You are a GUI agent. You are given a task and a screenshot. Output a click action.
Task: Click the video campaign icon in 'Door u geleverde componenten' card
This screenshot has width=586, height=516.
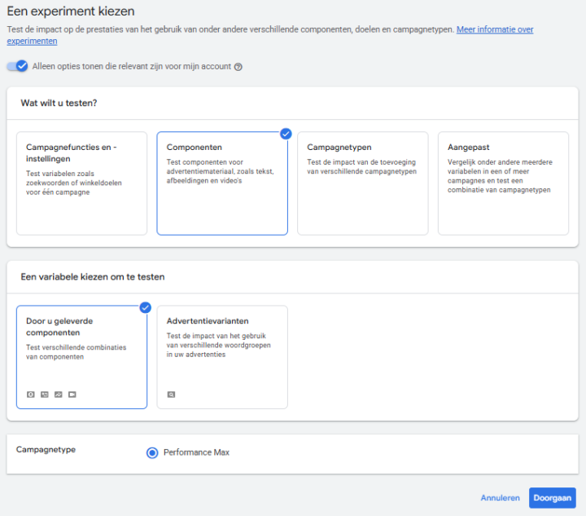tap(72, 395)
